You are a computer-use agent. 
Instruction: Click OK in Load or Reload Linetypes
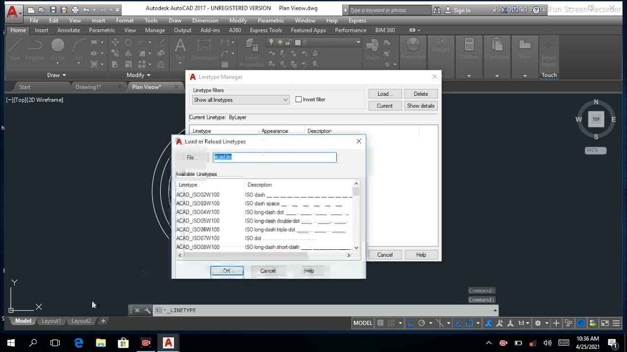pos(227,271)
